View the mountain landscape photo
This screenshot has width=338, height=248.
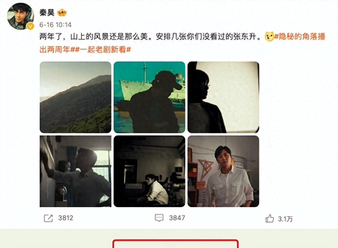click(76, 97)
